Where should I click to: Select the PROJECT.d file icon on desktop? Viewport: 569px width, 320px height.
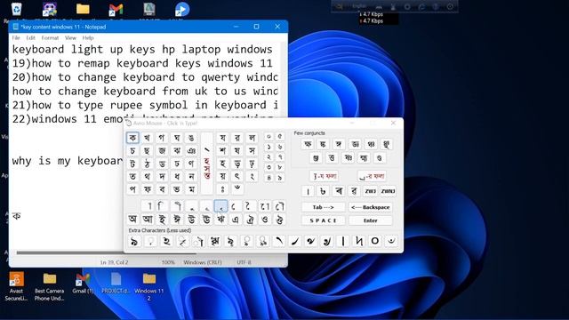[x=116, y=284]
